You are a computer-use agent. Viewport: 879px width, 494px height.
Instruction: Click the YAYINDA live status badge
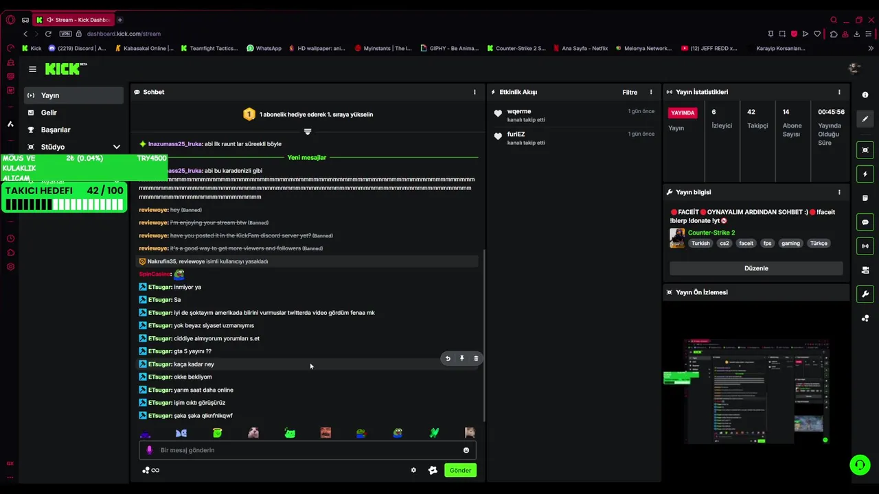[683, 113]
